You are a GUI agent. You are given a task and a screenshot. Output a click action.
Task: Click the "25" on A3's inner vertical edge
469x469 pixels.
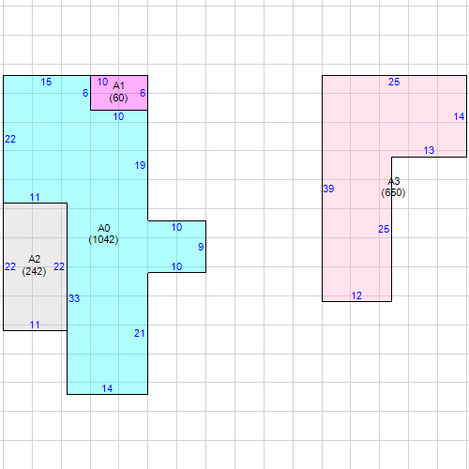pos(384,229)
